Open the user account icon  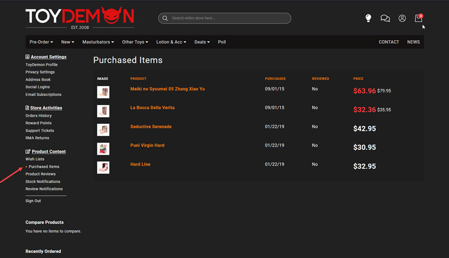[x=402, y=18]
